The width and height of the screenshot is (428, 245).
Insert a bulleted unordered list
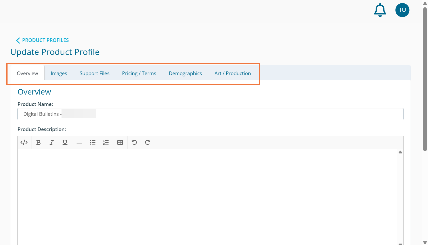(93, 142)
